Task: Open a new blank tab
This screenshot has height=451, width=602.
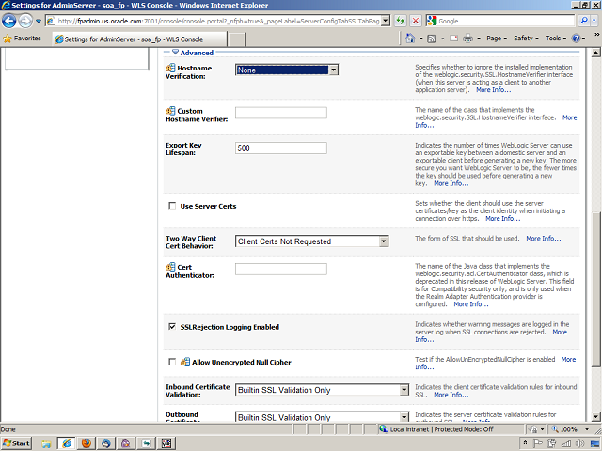Action: [236, 39]
